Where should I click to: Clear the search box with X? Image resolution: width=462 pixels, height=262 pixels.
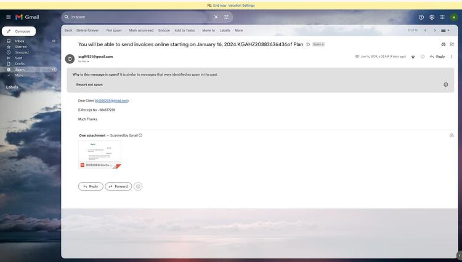216,17
